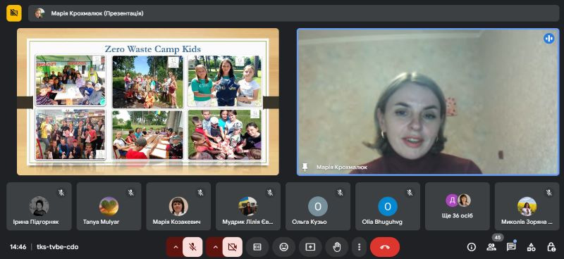The width and height of the screenshot is (564, 259).
Task: Open the 'Ще 36 осіб' tile
Action: point(458,206)
